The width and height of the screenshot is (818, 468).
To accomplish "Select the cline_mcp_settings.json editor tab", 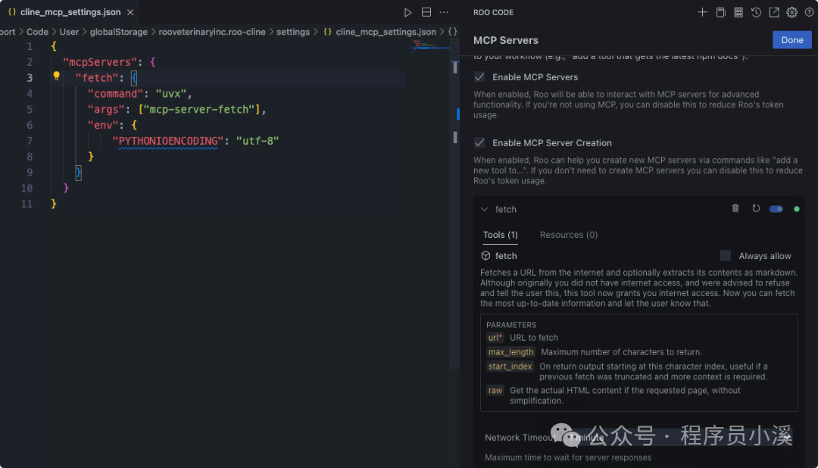I will 70,12.
